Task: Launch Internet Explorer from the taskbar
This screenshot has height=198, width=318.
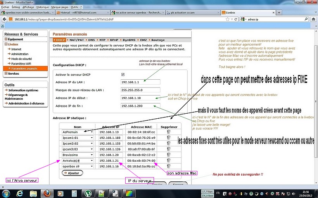Action: pos(20,193)
